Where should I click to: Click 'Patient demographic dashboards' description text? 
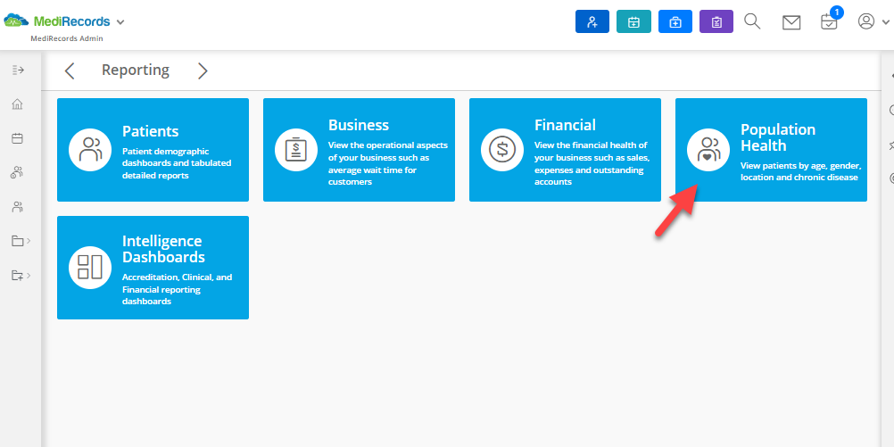pyautogui.click(x=177, y=163)
